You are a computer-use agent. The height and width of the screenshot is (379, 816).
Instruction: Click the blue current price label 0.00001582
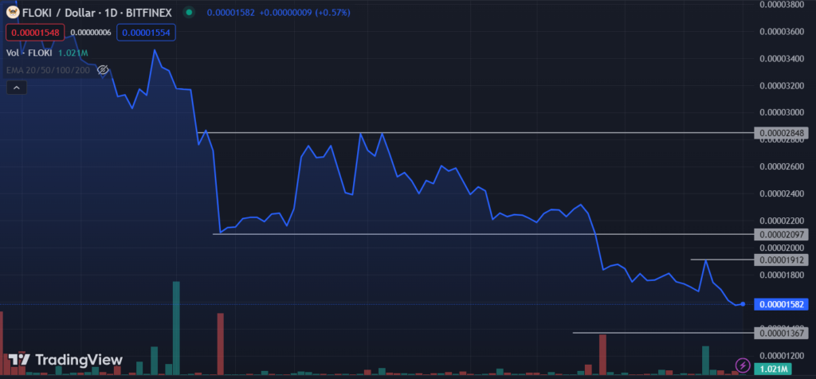point(782,303)
